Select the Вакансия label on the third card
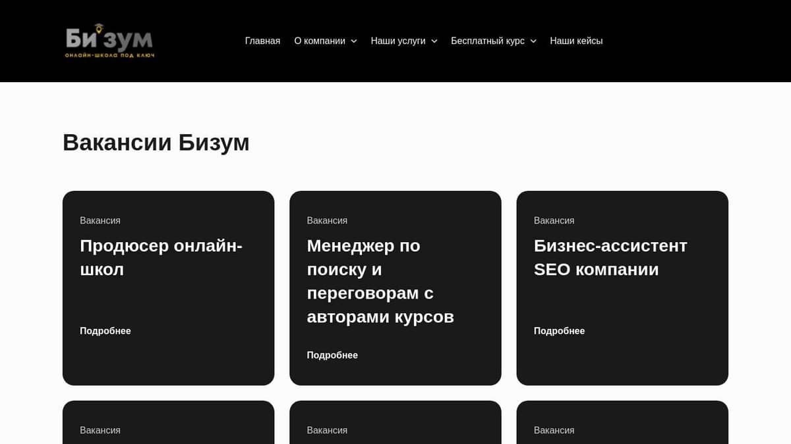The width and height of the screenshot is (791, 444). tap(554, 220)
